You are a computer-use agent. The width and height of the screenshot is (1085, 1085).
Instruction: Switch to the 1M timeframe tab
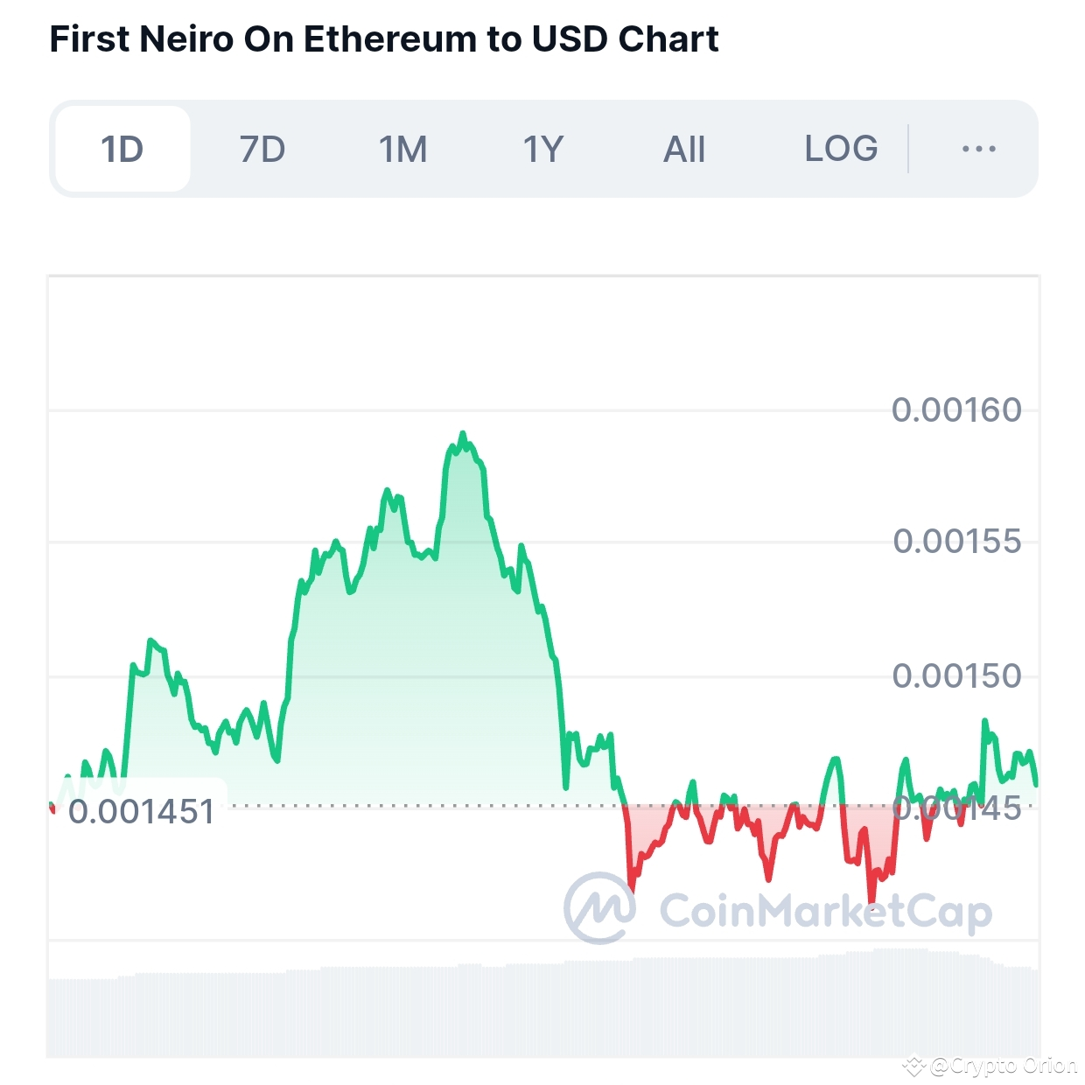402,148
